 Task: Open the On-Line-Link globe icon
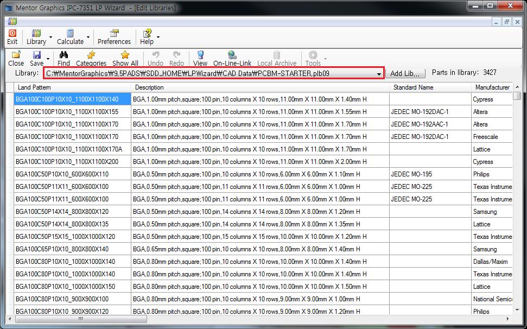click(x=232, y=55)
